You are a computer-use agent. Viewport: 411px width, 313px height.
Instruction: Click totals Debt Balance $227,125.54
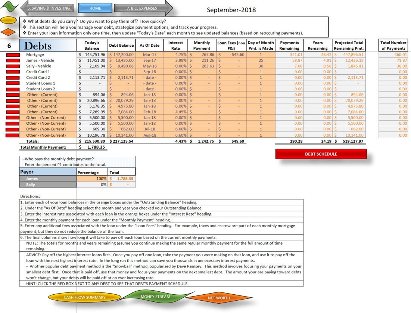click(x=121, y=141)
